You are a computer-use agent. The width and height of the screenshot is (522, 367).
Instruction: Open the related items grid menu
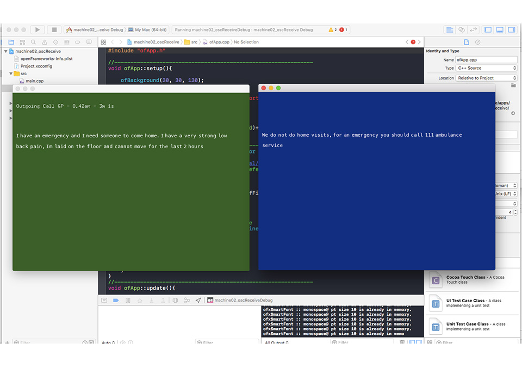103,42
